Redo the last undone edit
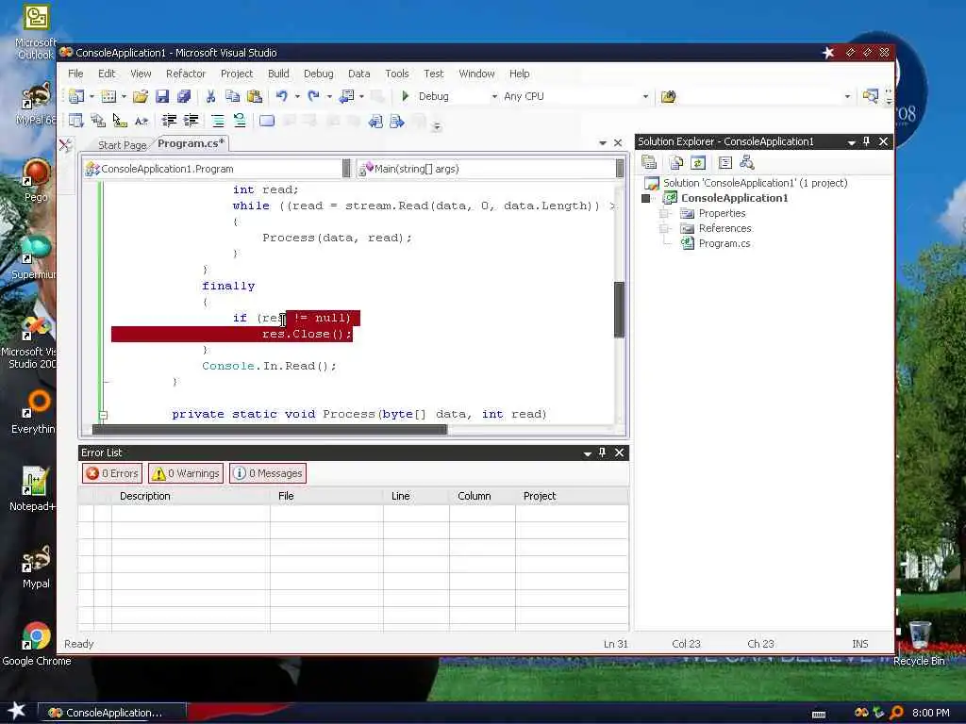 [313, 96]
